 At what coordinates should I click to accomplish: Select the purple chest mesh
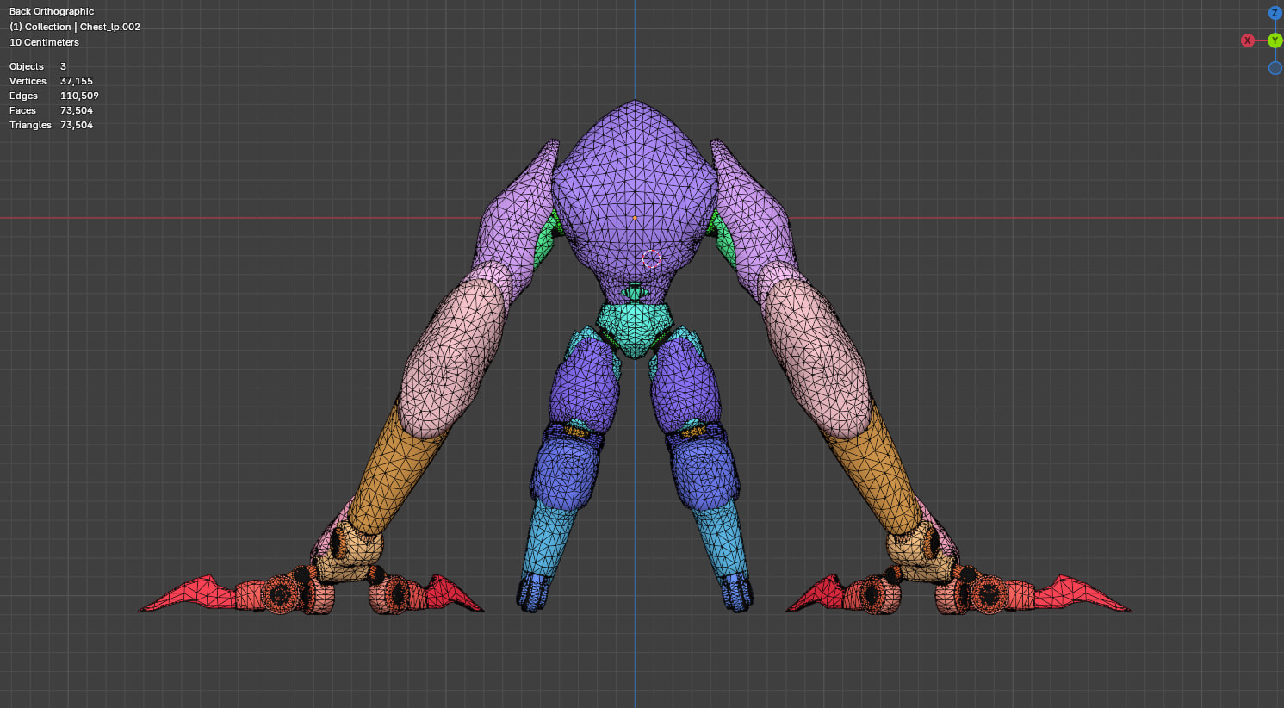(634, 172)
